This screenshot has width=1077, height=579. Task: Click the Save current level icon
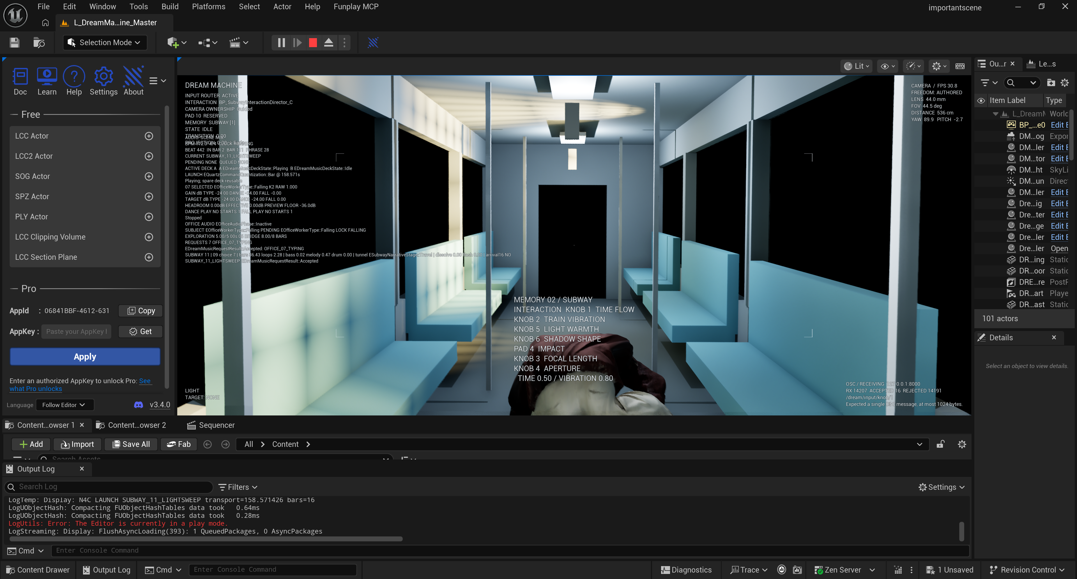(15, 43)
